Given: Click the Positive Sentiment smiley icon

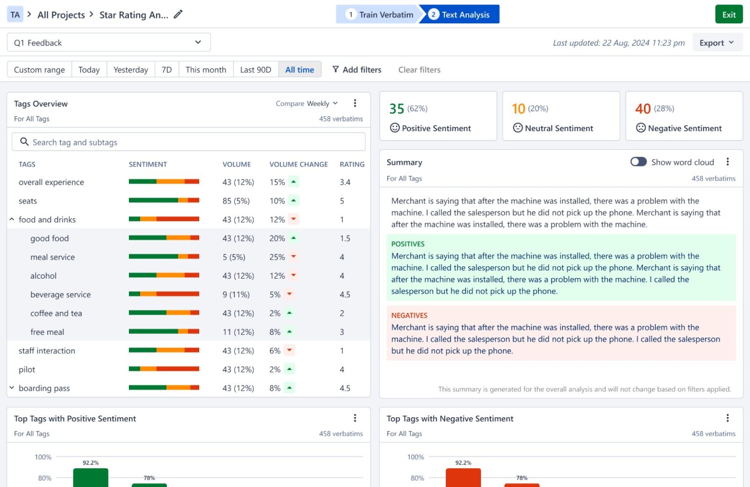Looking at the screenshot, I should pyautogui.click(x=395, y=128).
